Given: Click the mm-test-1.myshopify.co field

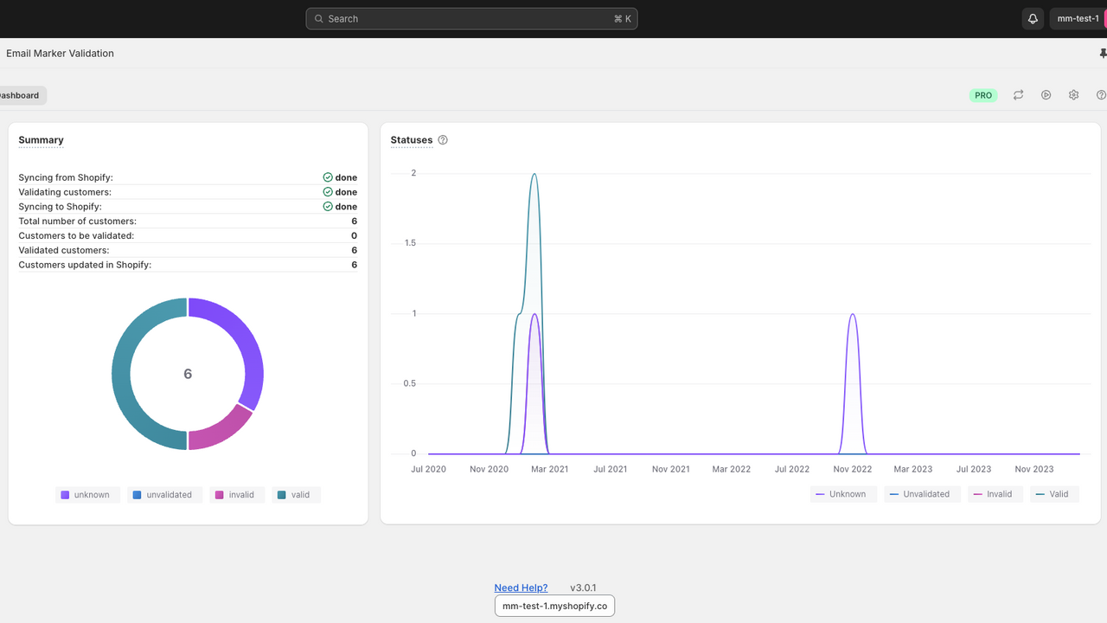Looking at the screenshot, I should [x=554, y=606].
